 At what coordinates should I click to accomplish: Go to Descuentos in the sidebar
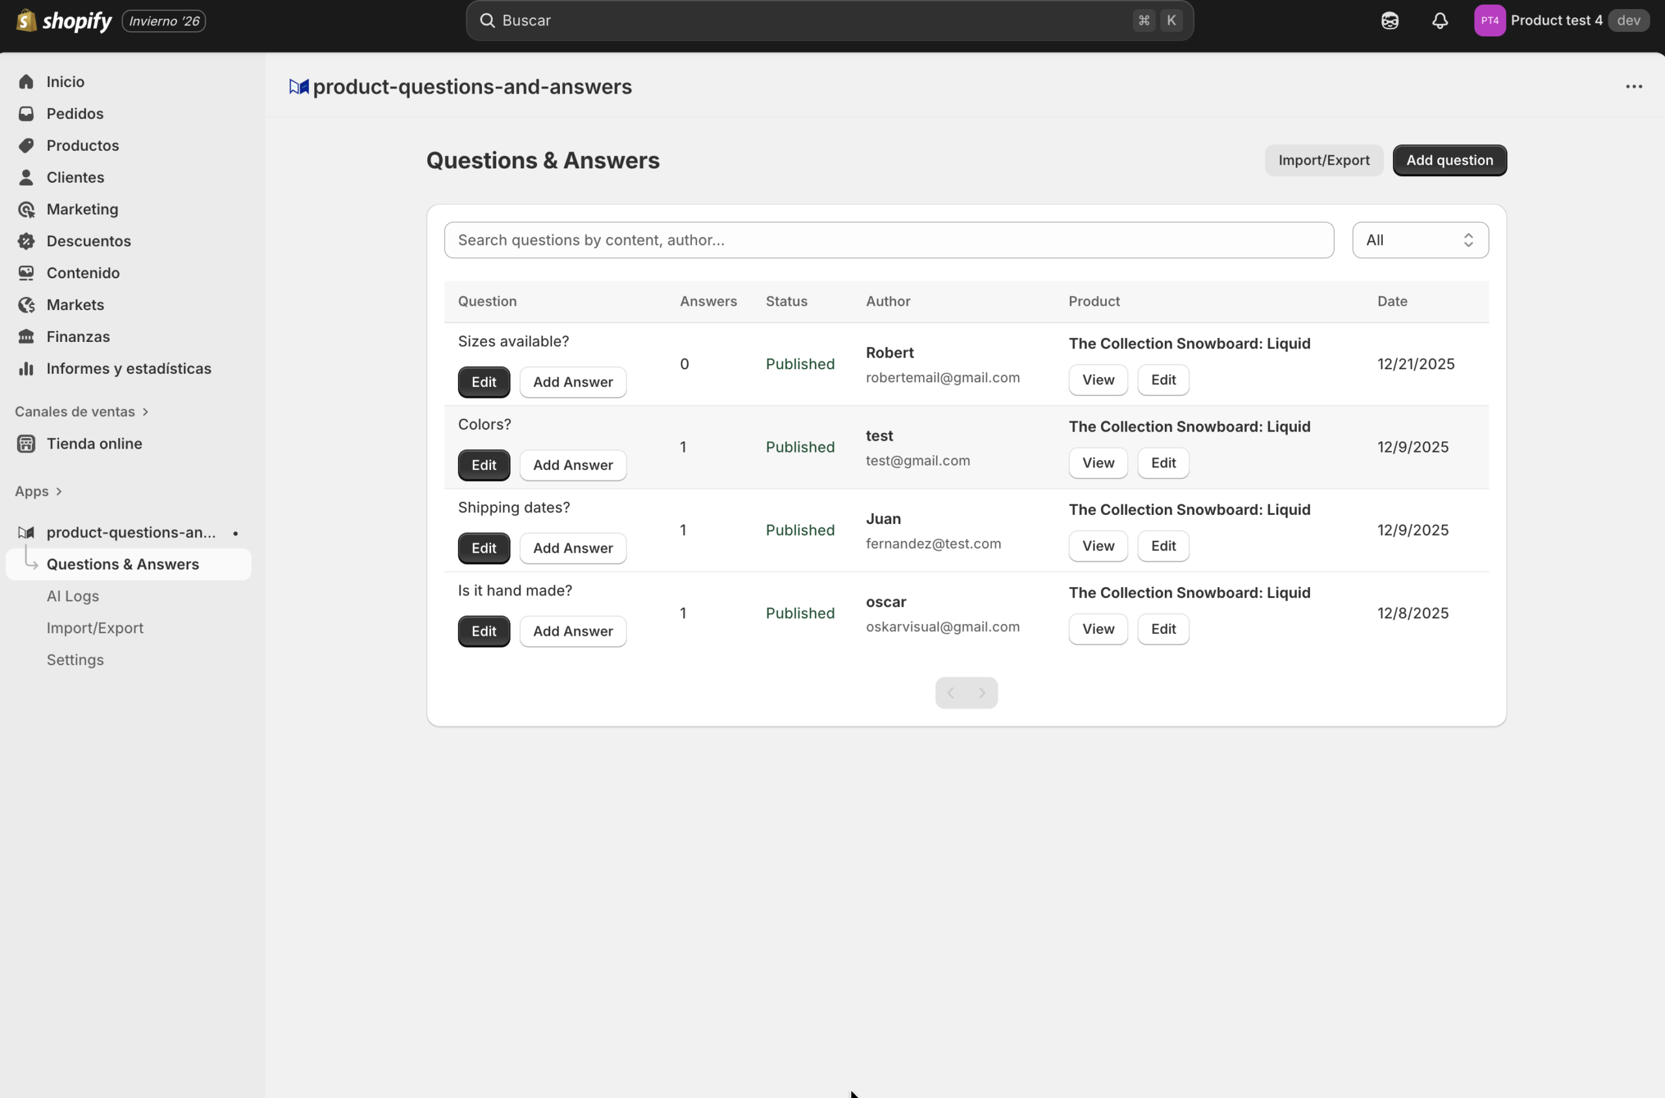[x=88, y=241]
